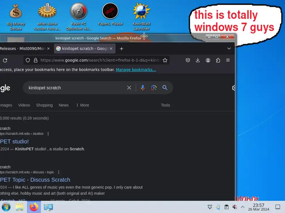
Task: Save page to Pocket
Action: point(188,60)
